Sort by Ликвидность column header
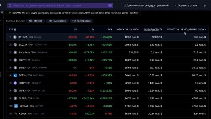The height and width of the screenshot is (119, 211). 151,29
